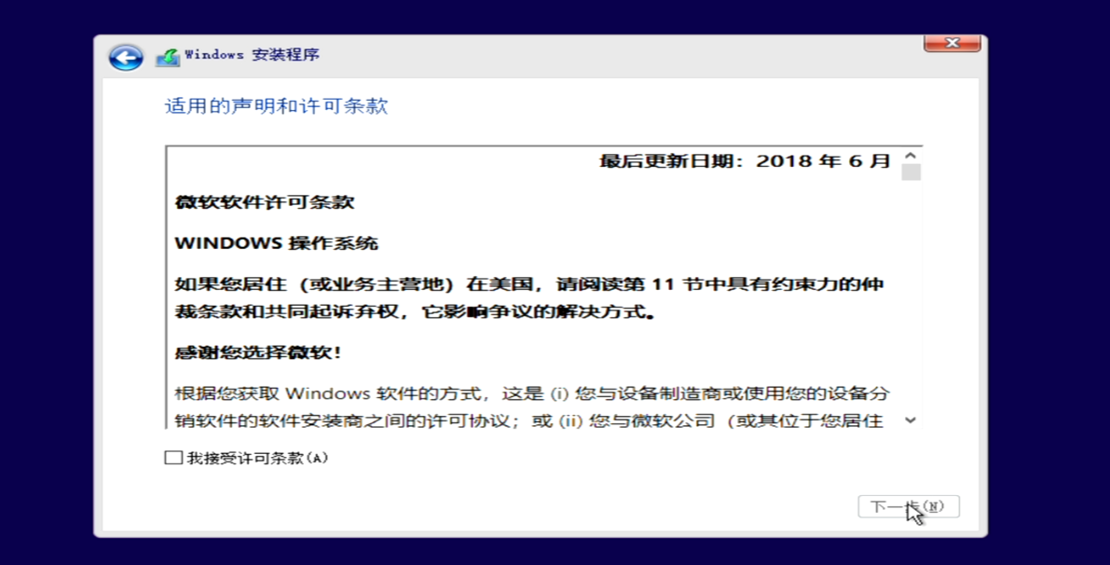1110x565 pixels.
Task: Click the 微软软件许可条款 bold line
Action: [265, 202]
